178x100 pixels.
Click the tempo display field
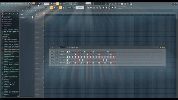pyautogui.click(x=46, y=4)
